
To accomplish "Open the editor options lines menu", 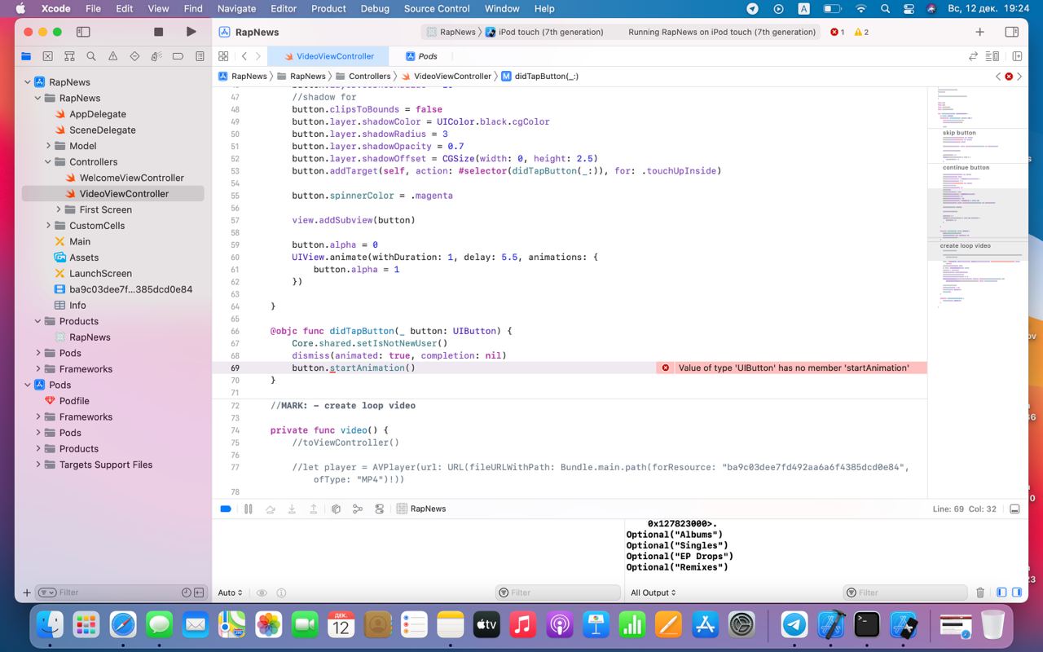I will [x=992, y=56].
